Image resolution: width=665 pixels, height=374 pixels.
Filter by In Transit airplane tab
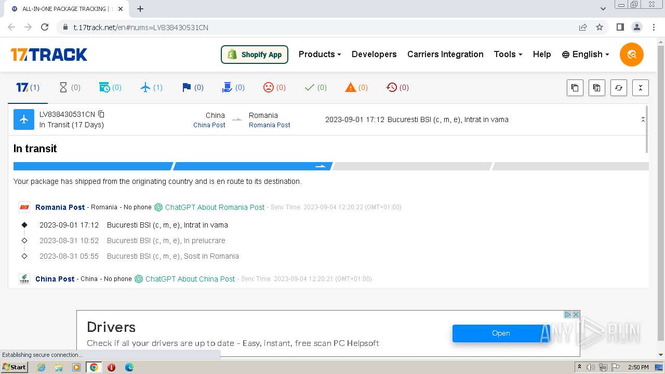[151, 87]
